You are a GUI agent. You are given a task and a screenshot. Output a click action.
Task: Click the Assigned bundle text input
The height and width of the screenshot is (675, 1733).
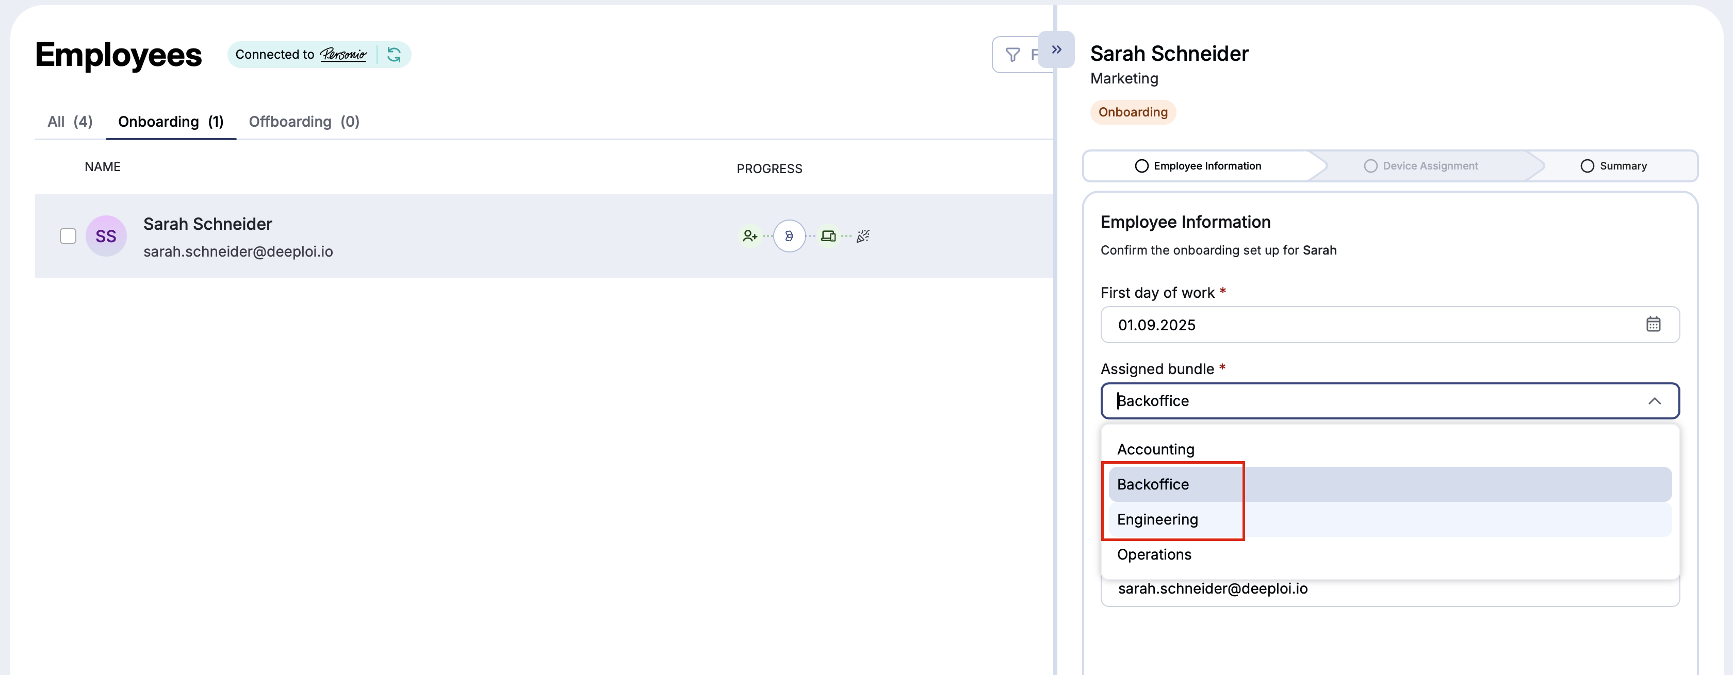click(x=1390, y=401)
